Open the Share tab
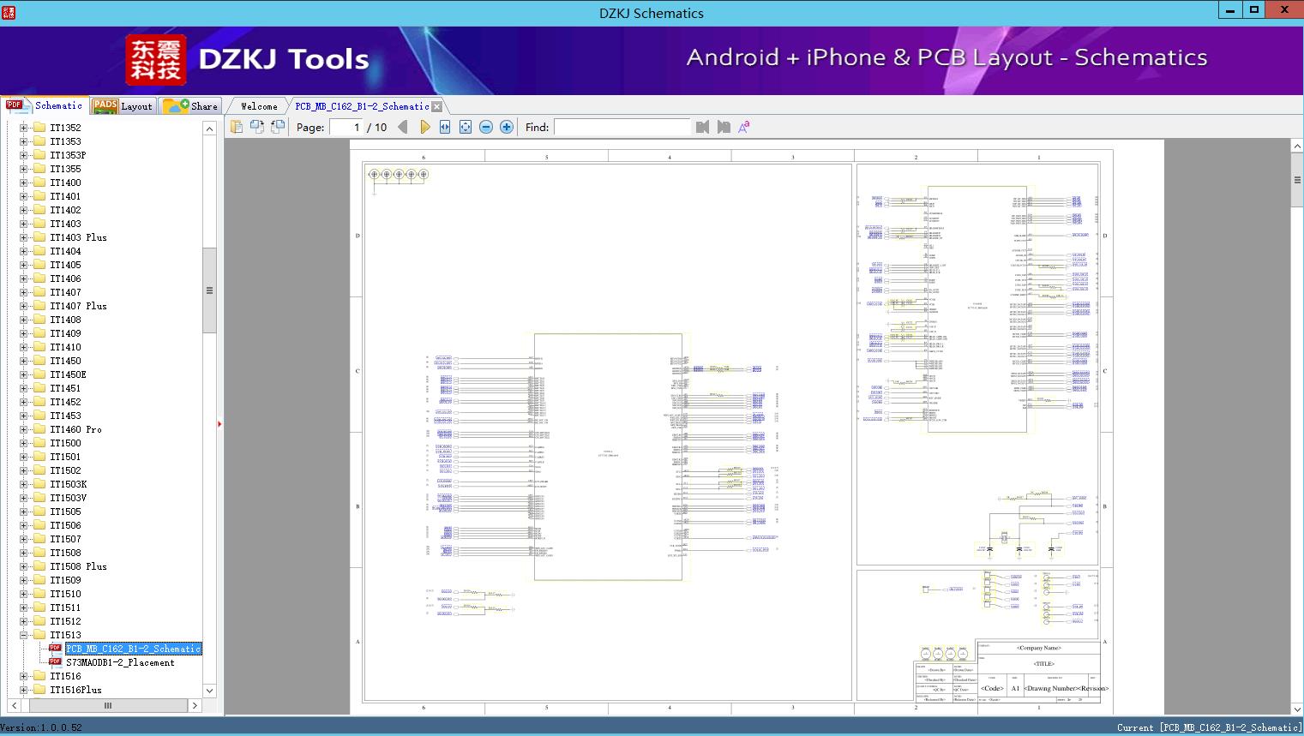Screen dimensions: 1304x736 click(192, 106)
